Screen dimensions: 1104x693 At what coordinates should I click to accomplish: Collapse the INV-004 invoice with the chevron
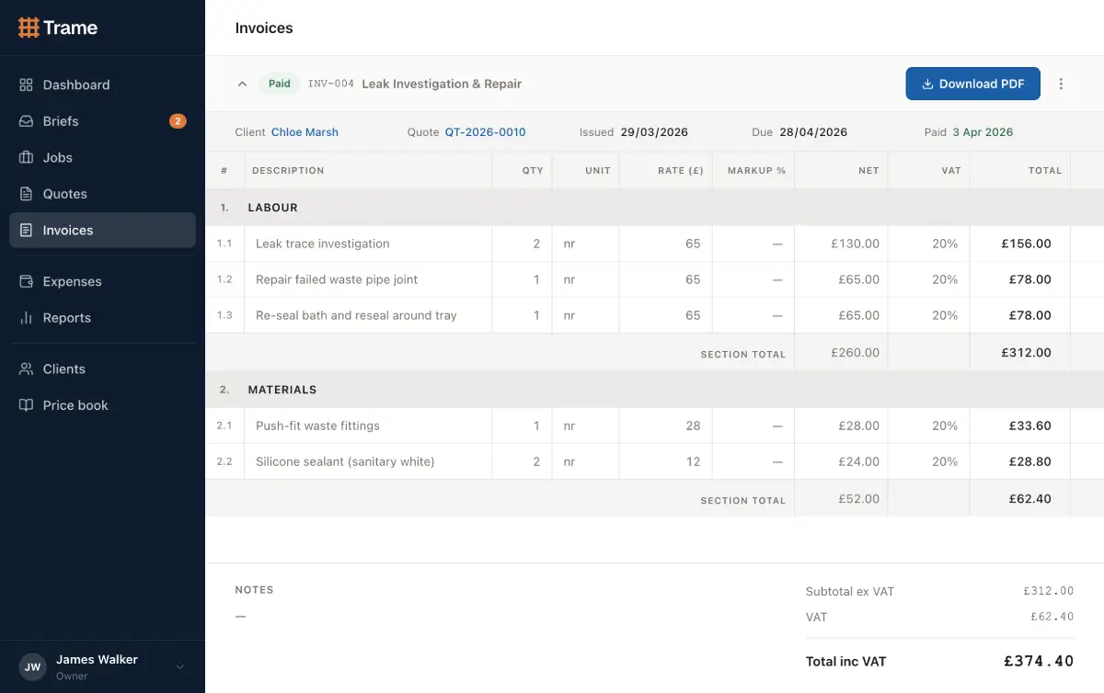(242, 84)
